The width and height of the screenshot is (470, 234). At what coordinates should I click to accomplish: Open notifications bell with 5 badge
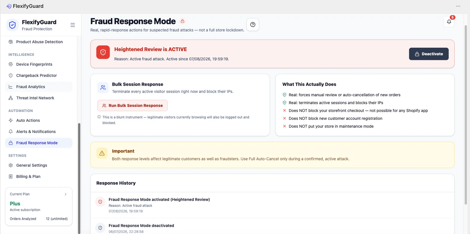[x=449, y=21]
